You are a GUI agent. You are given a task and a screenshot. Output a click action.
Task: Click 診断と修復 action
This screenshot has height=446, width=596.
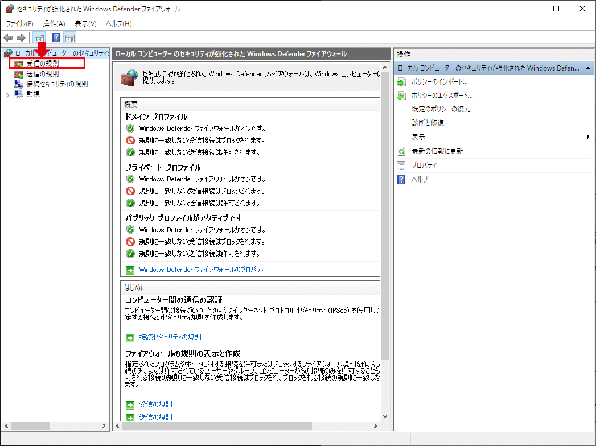428,123
